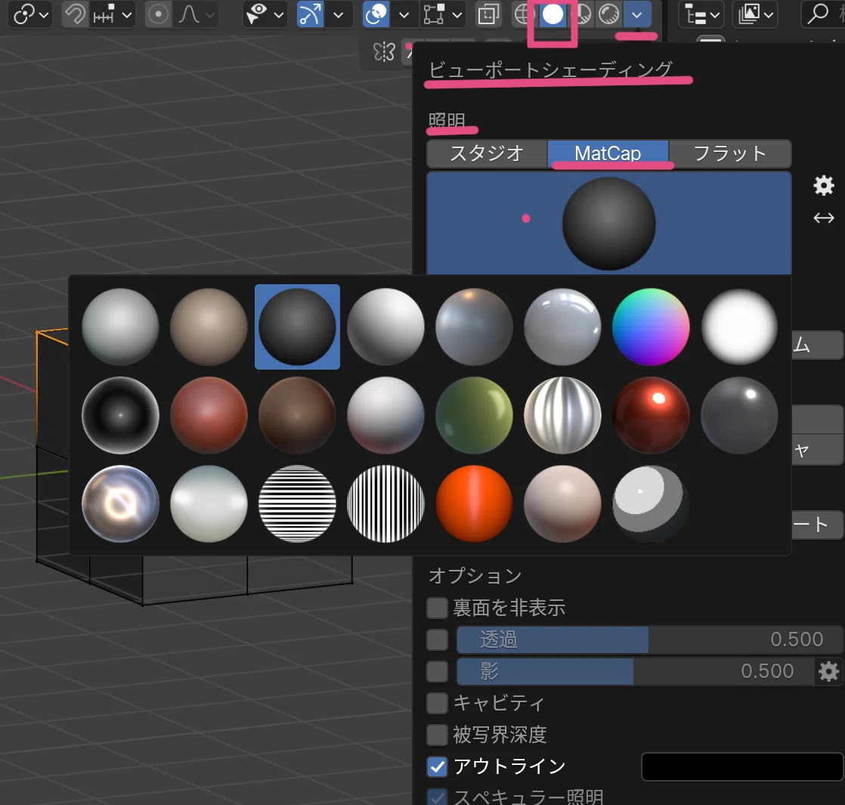Click the large MatCap preview button
This screenshot has height=805, width=845.
(609, 223)
